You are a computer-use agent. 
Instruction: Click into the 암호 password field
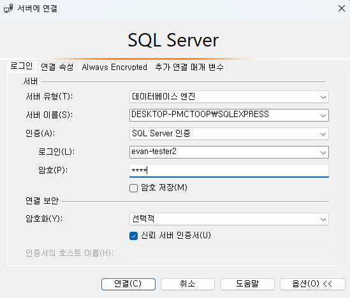(229, 171)
